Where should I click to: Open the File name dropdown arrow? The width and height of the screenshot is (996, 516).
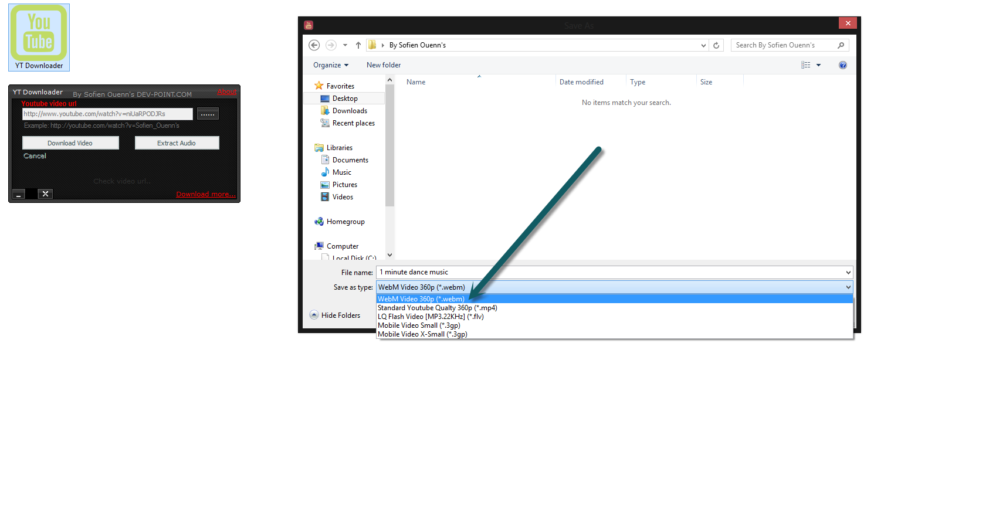[848, 272]
